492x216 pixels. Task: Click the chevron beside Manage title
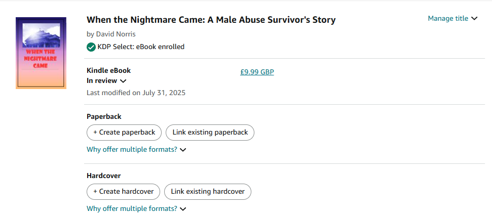[x=474, y=19]
